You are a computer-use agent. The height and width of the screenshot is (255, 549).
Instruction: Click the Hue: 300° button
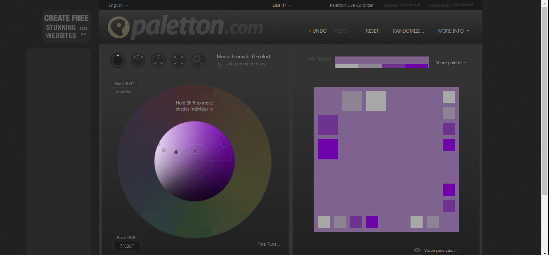coord(124,84)
